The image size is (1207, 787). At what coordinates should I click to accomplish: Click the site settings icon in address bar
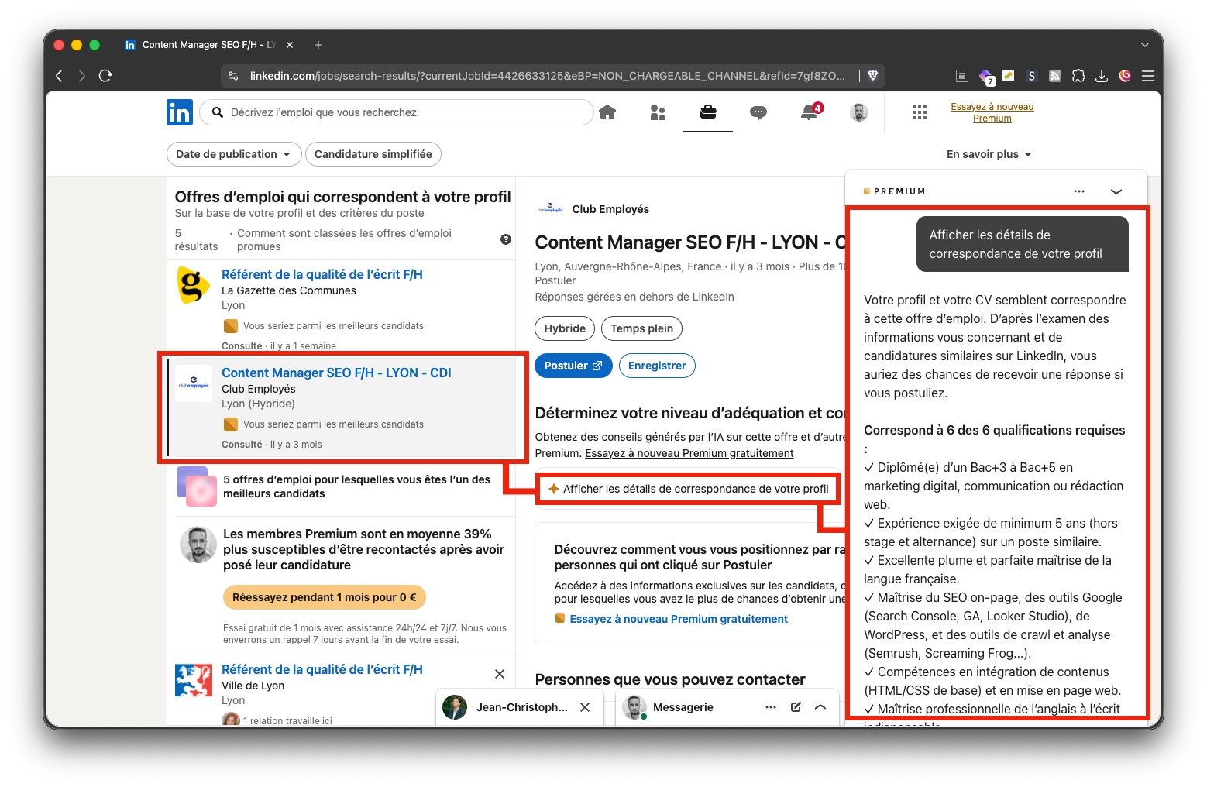(233, 76)
